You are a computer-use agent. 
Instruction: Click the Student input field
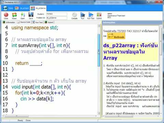pos(57,14)
